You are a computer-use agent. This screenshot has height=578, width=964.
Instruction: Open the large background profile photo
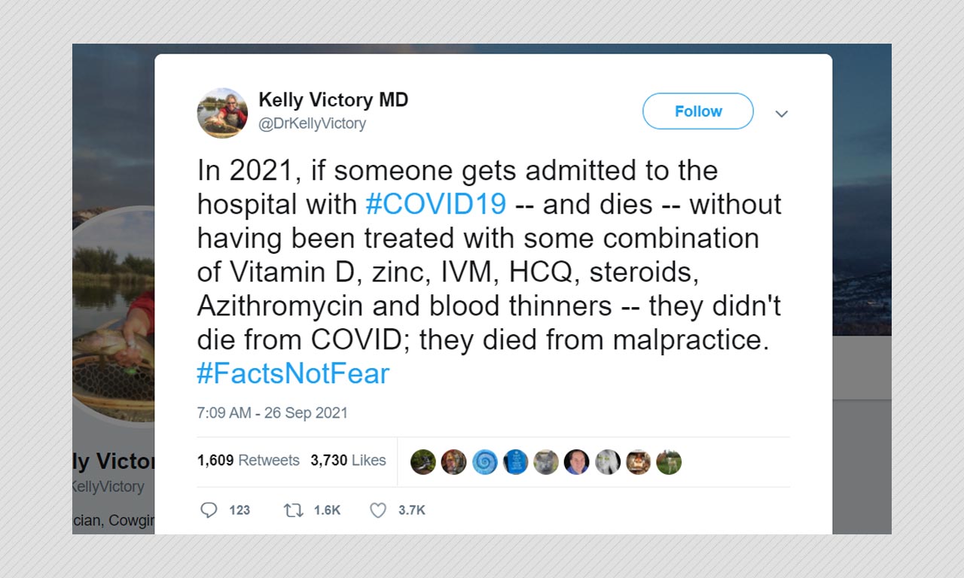[114, 316]
